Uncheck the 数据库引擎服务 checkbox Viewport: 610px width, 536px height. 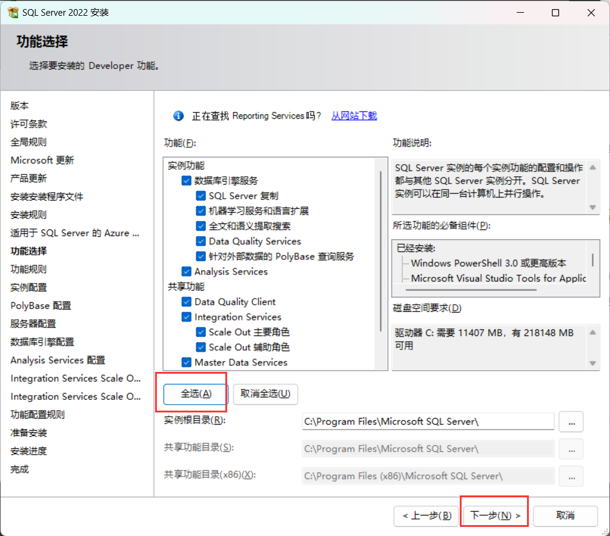coord(187,180)
